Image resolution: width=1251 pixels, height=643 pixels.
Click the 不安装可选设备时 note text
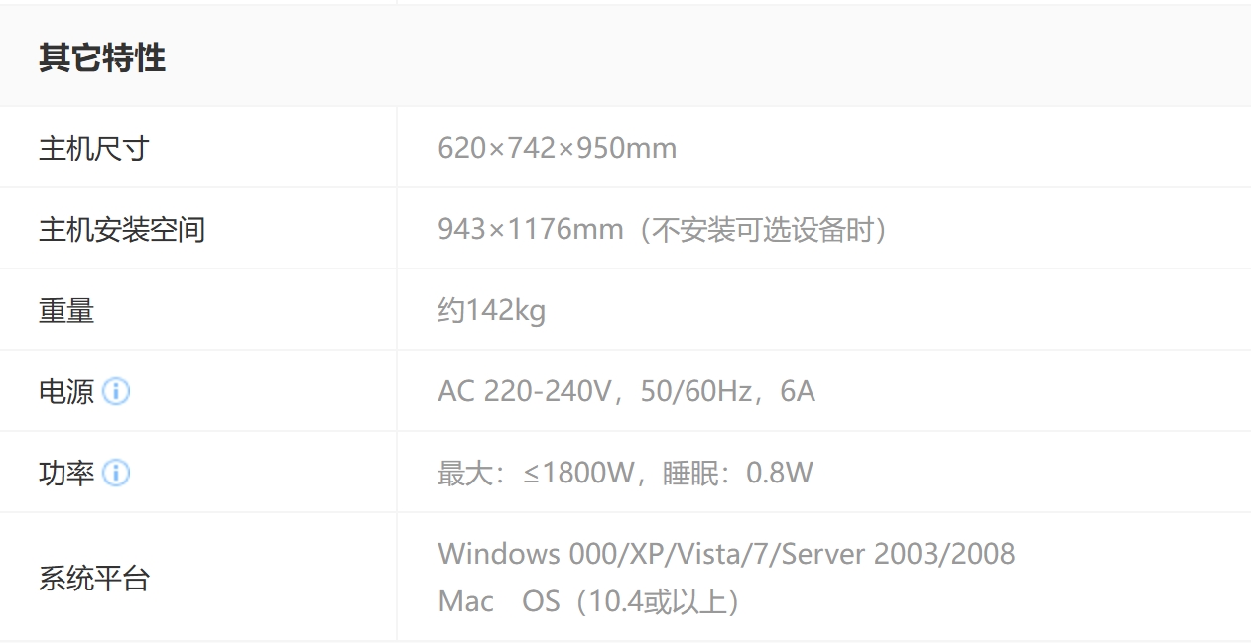coord(764,230)
